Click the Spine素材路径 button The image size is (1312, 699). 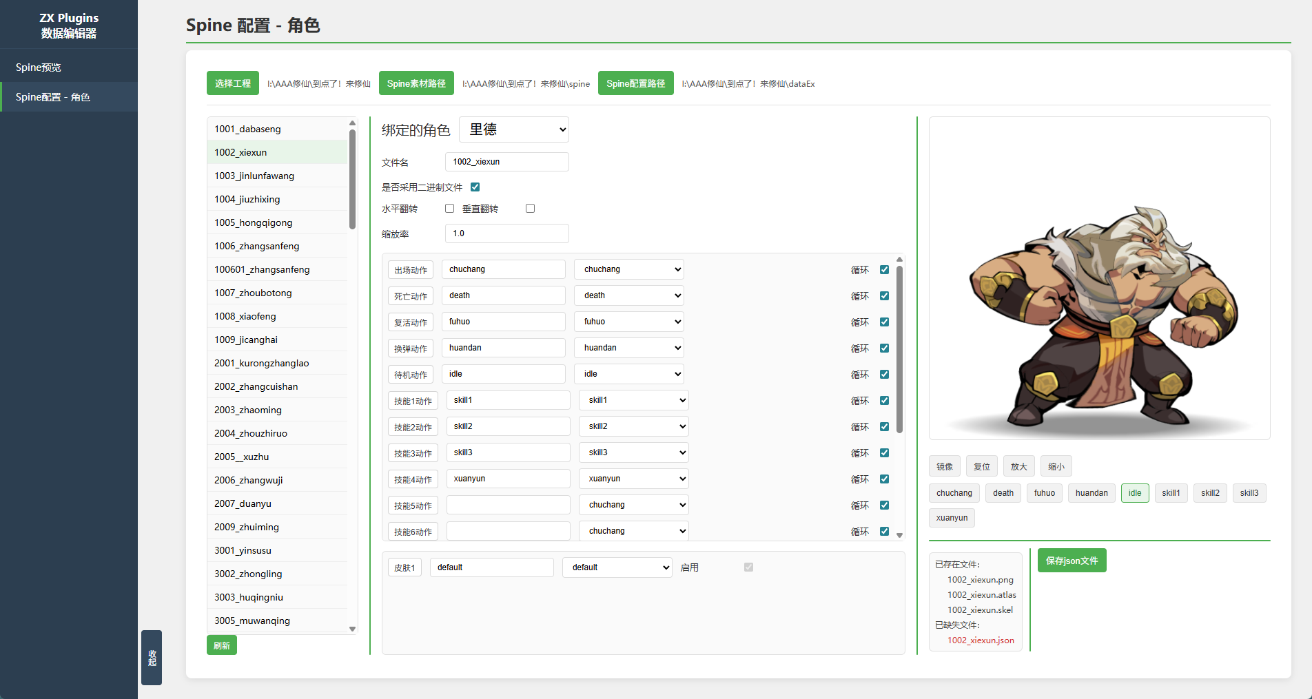tap(416, 83)
